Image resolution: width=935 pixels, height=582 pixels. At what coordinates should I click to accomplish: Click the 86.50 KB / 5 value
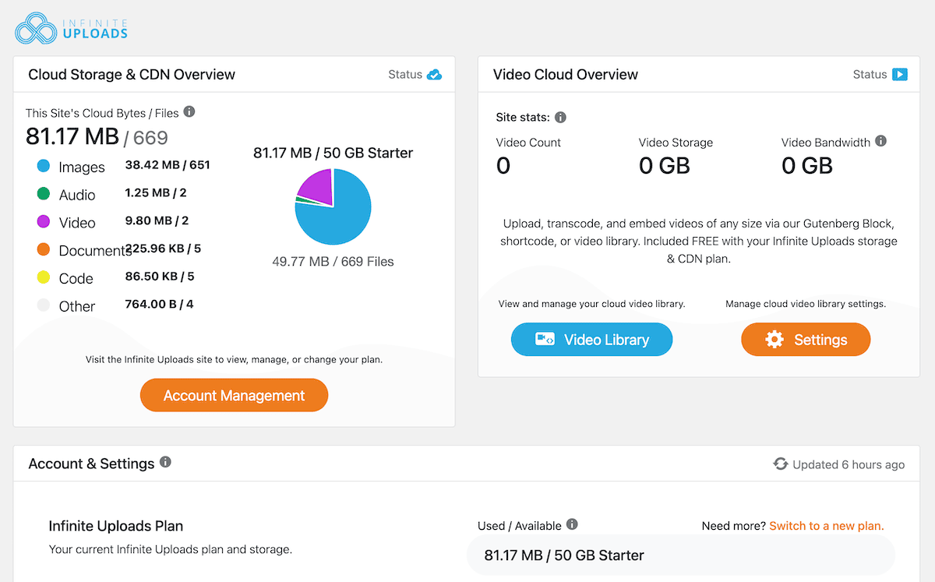160,276
